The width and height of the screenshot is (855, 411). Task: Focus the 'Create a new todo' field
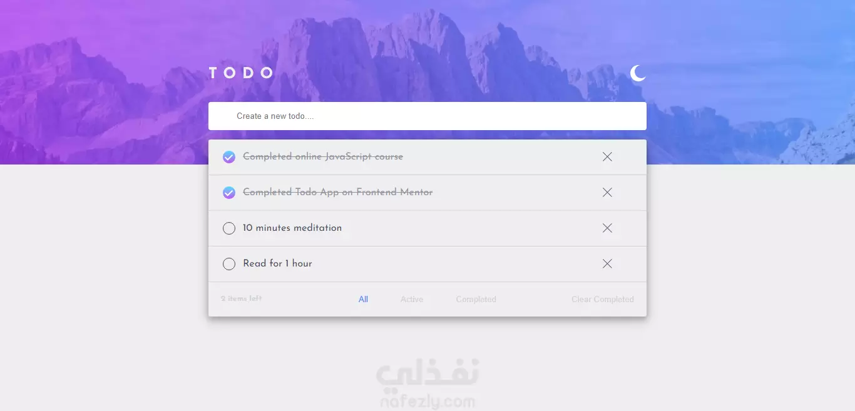tap(427, 116)
